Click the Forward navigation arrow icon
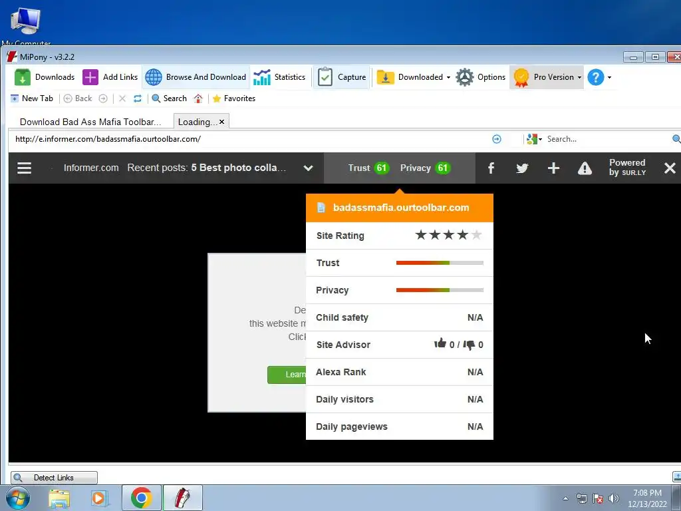This screenshot has width=681, height=511. (103, 98)
